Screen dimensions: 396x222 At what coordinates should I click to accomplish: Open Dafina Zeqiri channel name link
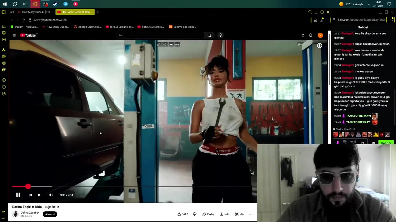pyautogui.click(x=28, y=213)
